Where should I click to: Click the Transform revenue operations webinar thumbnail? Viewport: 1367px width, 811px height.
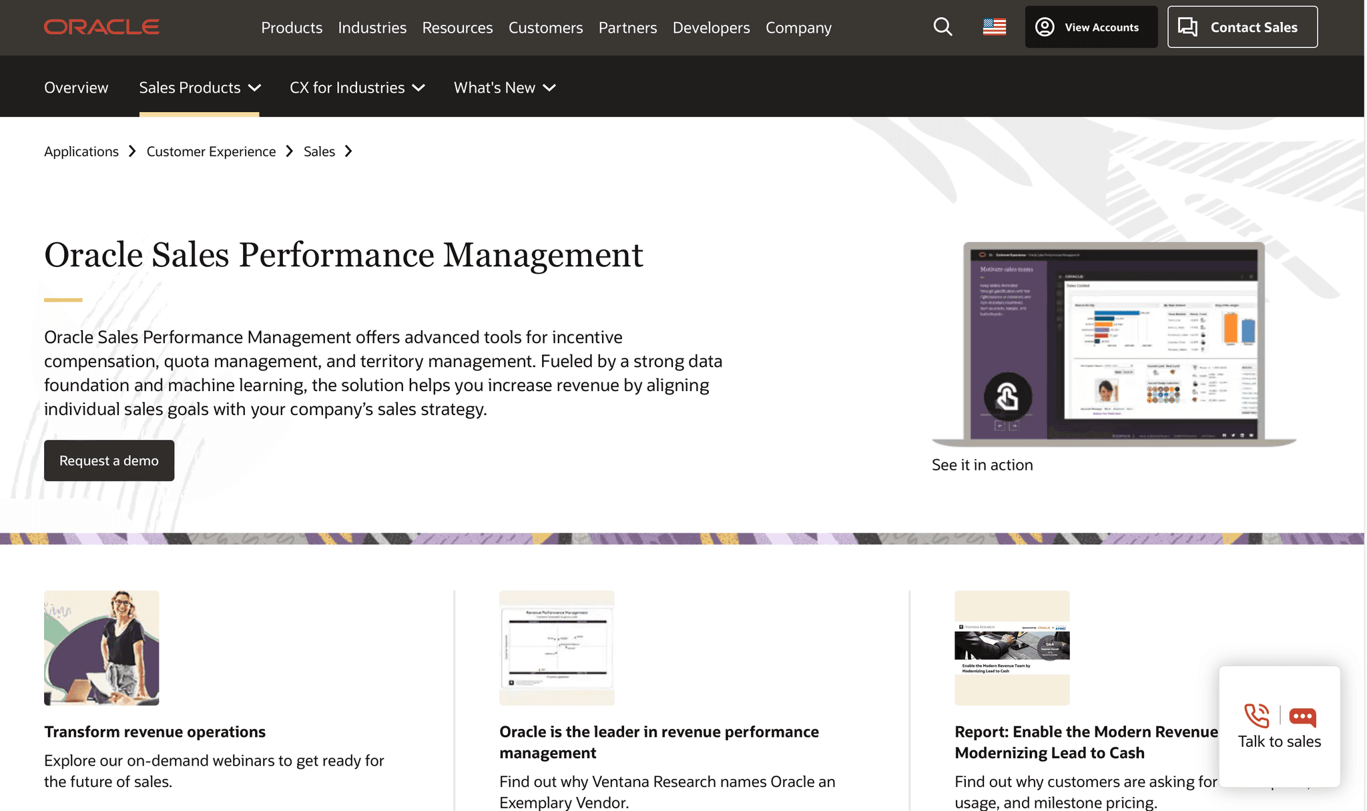tap(101, 647)
